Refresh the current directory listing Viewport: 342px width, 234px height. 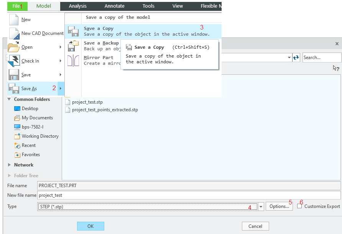tap(296, 57)
